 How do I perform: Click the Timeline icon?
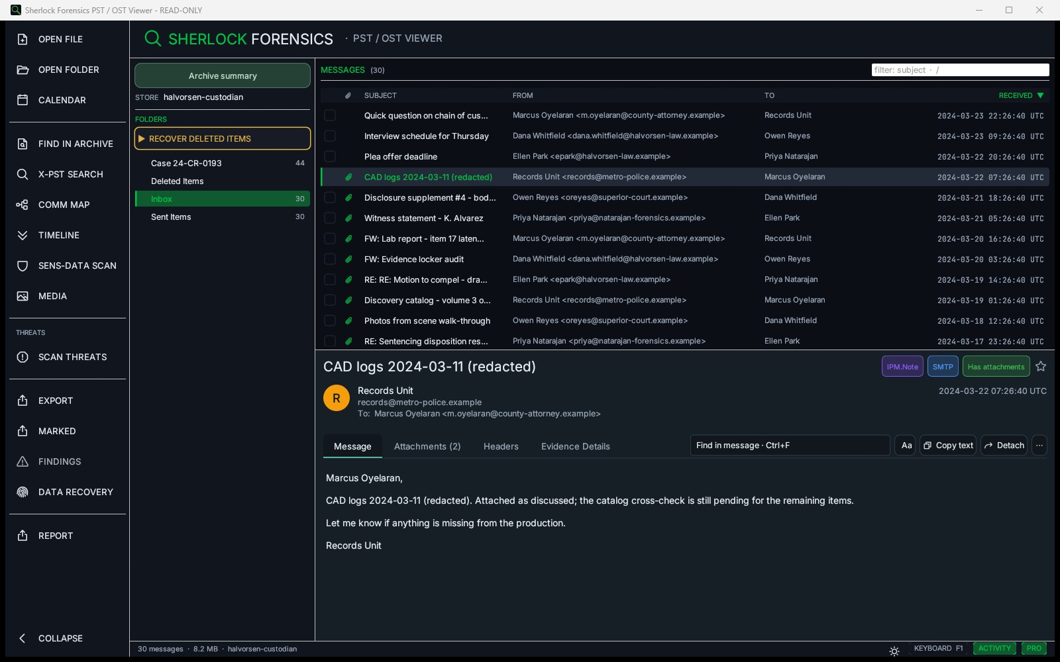point(23,235)
